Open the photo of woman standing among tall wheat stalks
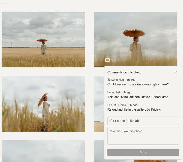Image resolution: width=183 pixels, height=162 pixels. 43,104
